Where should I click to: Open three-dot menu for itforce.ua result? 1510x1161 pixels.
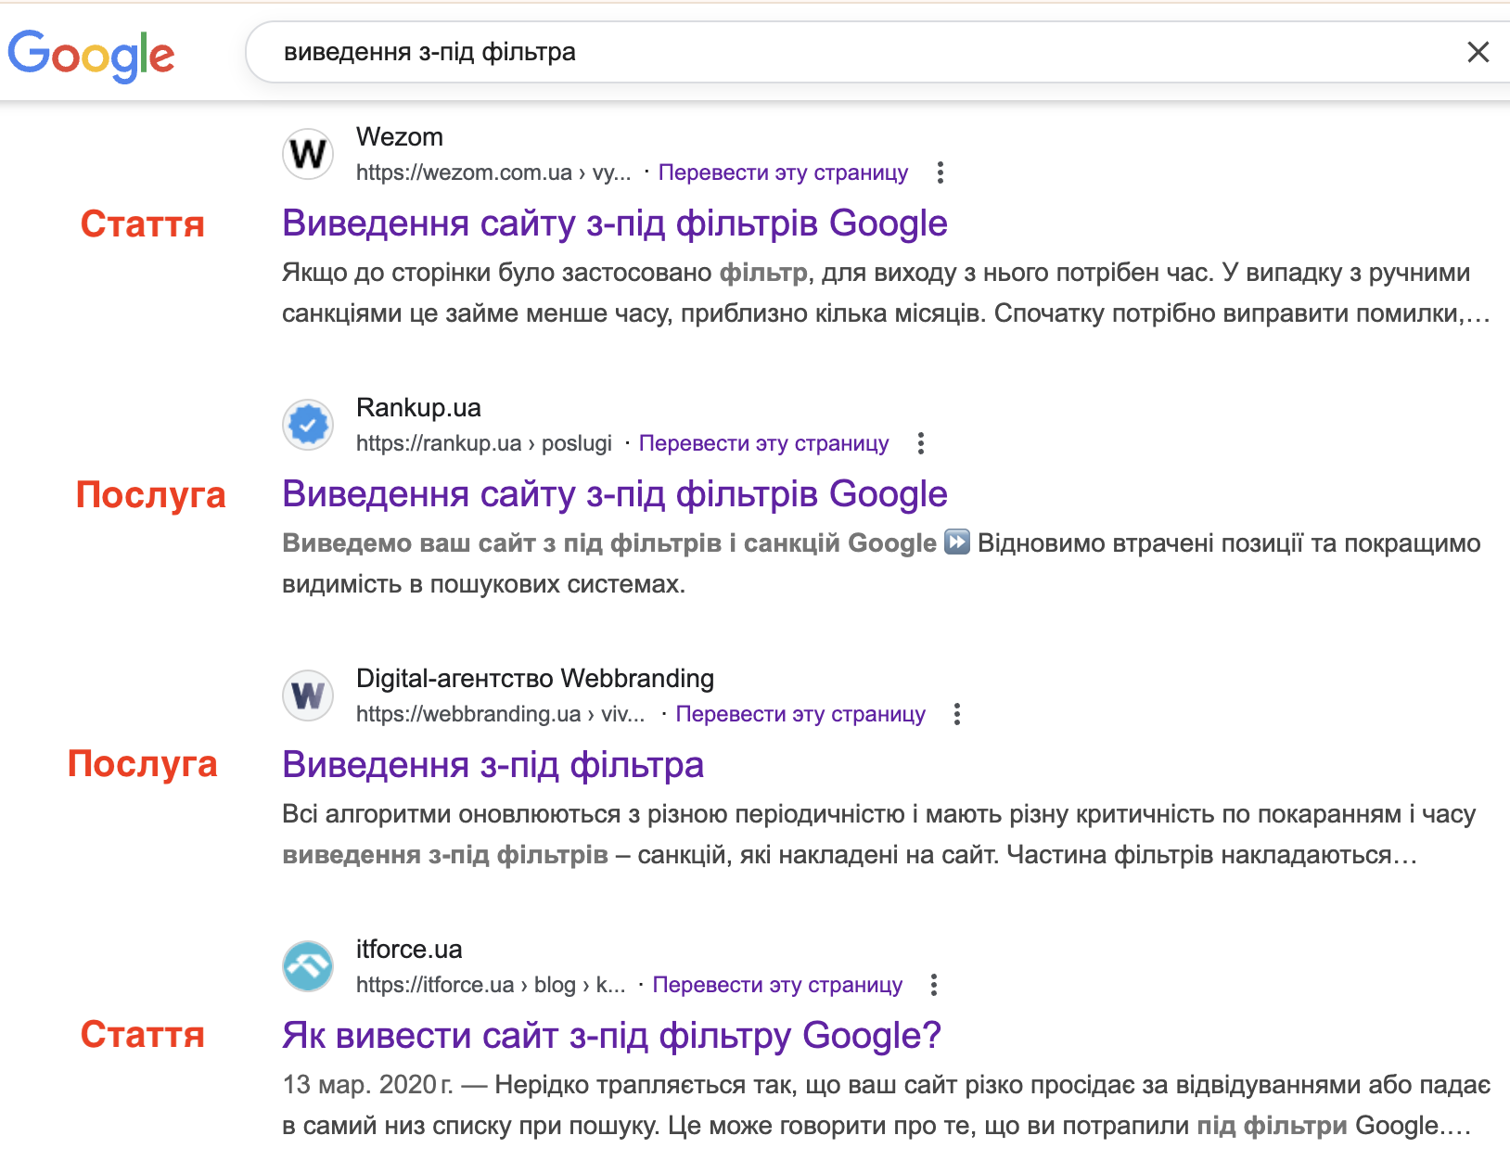point(933,985)
